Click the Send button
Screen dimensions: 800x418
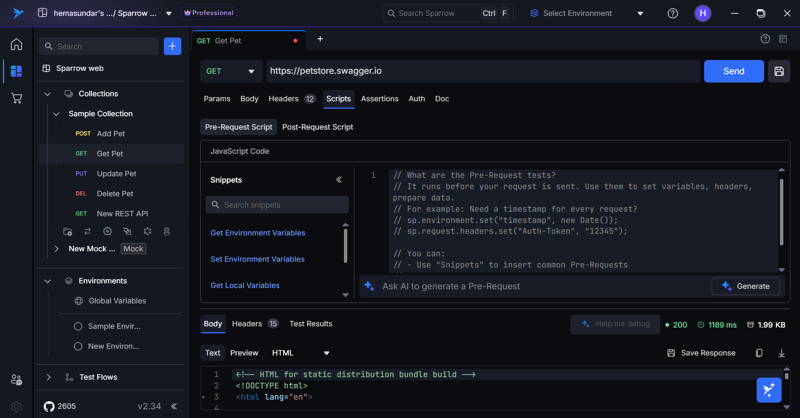(x=733, y=71)
